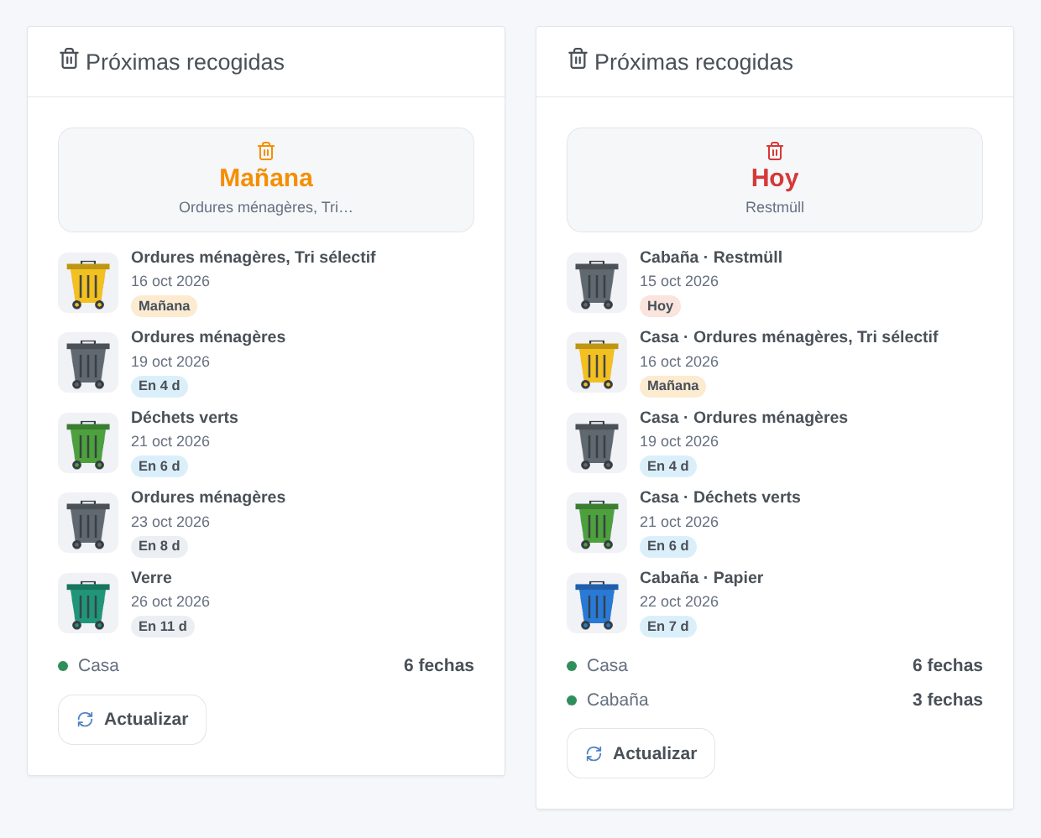Click the red trash icon above Hoy
This screenshot has width=1041, height=838.
coord(775,151)
